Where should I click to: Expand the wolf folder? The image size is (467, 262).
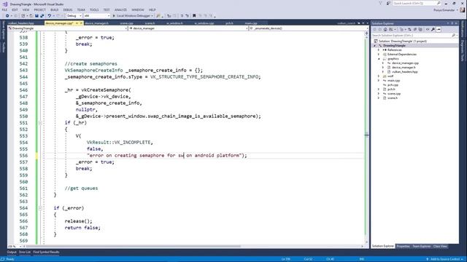(x=379, y=76)
